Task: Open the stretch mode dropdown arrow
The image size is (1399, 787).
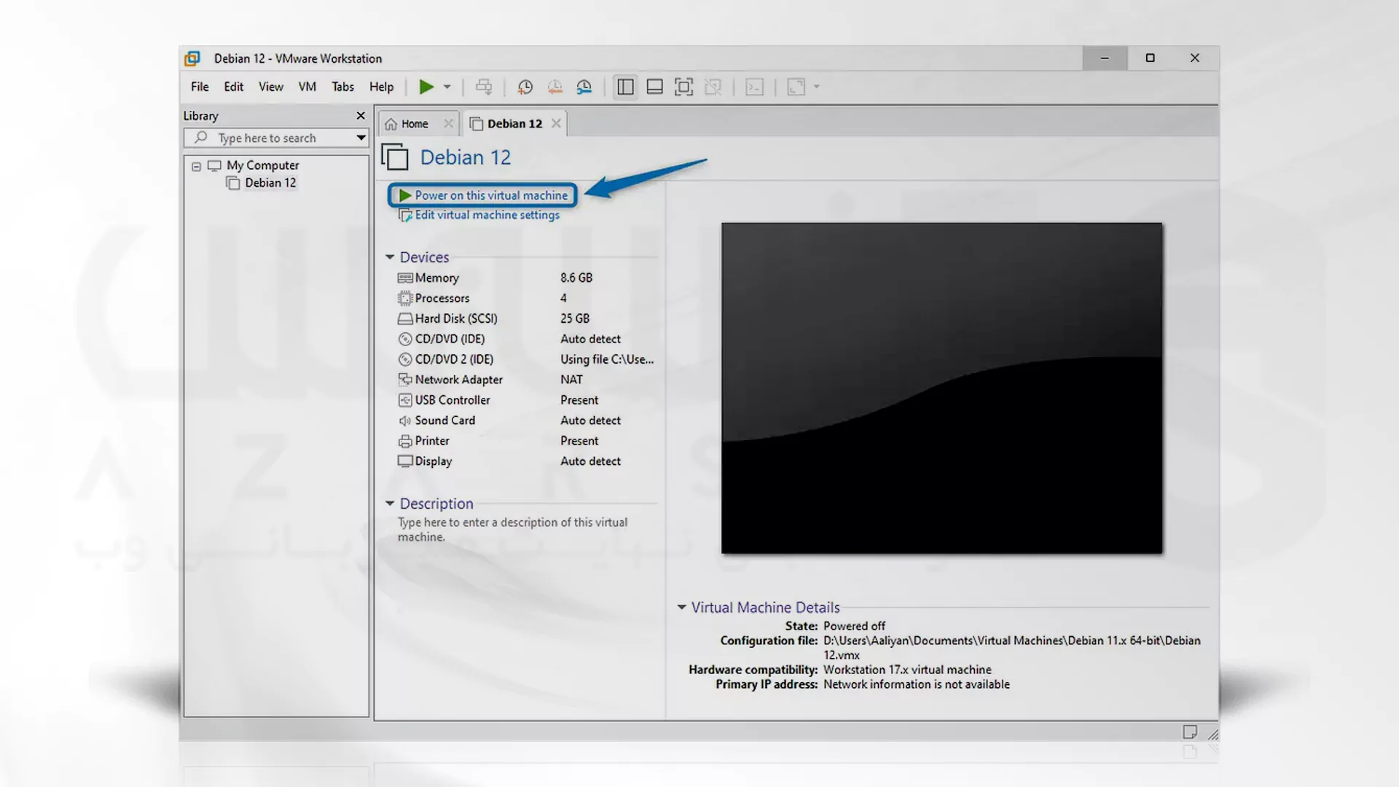Action: [817, 87]
